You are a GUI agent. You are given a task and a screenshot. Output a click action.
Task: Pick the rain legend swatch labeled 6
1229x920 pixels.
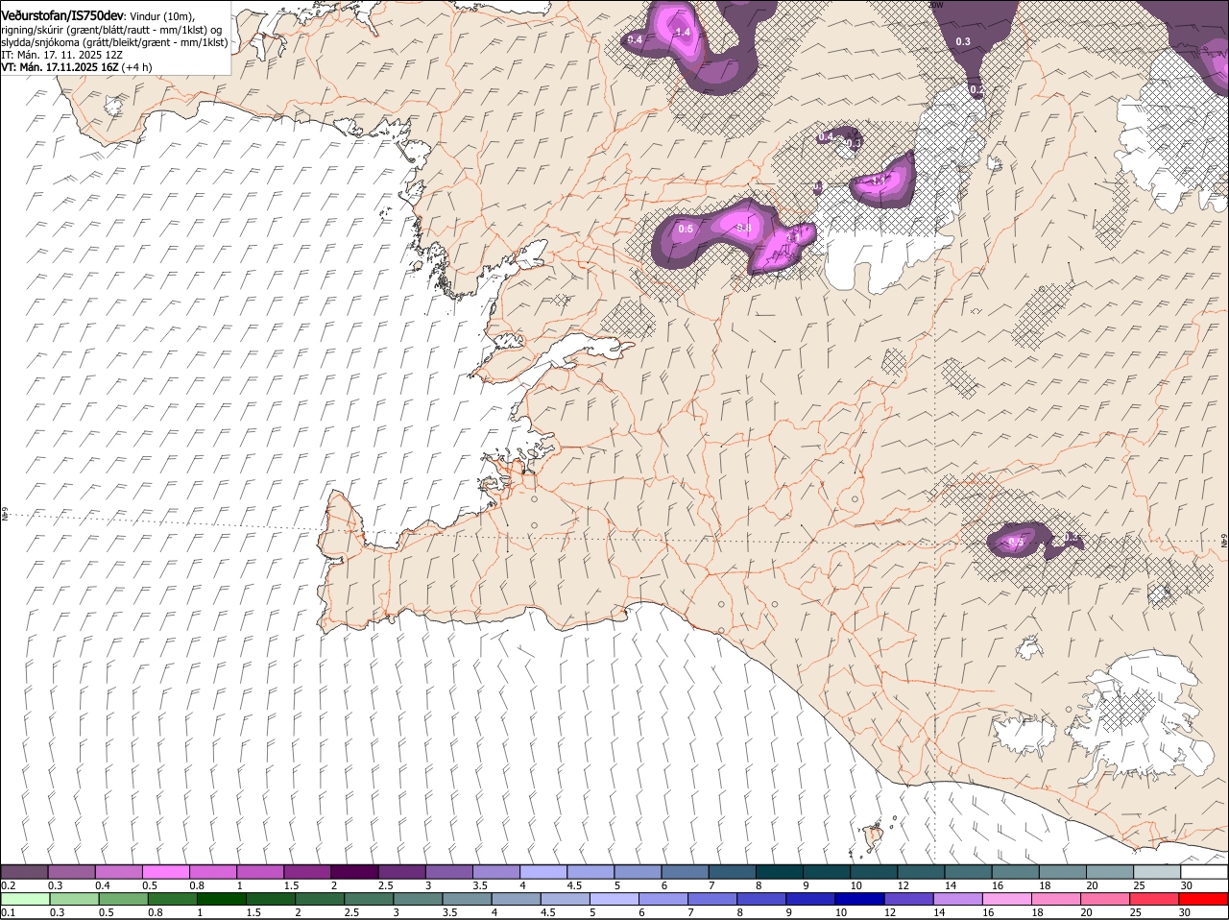(x=663, y=899)
